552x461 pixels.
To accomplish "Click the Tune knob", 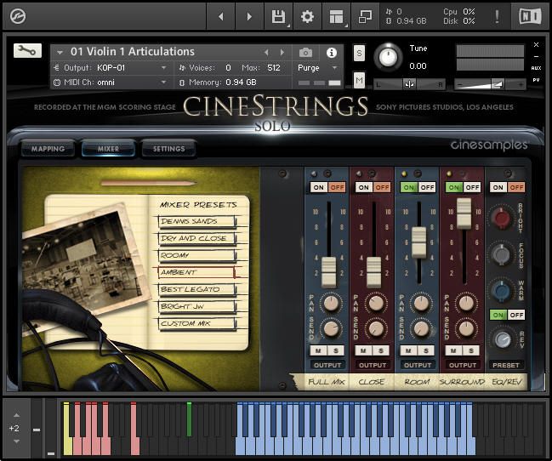I will tap(388, 57).
